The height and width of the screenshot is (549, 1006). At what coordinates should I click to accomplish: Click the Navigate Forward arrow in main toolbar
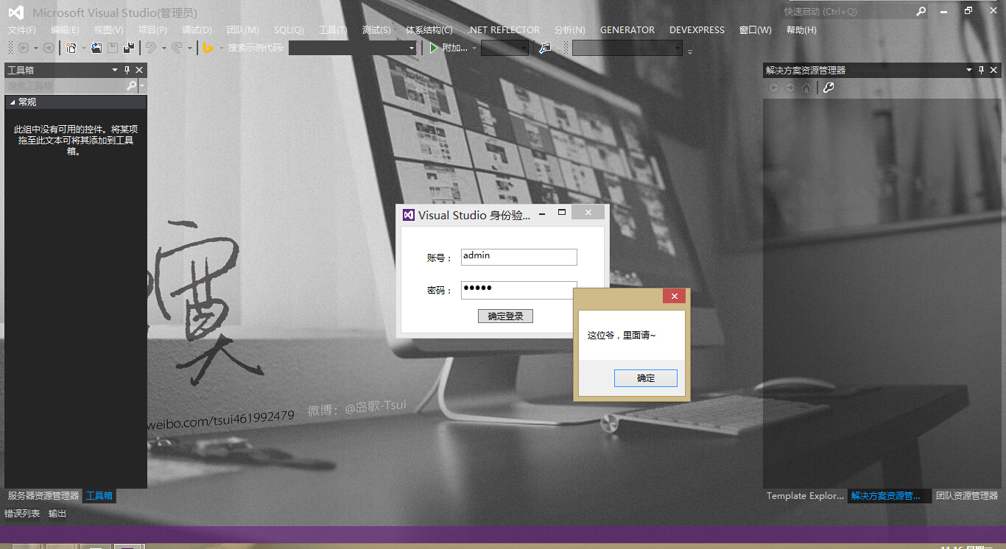[49, 48]
